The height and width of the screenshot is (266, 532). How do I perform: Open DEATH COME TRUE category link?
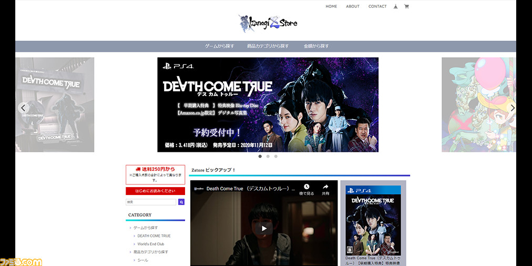154,236
